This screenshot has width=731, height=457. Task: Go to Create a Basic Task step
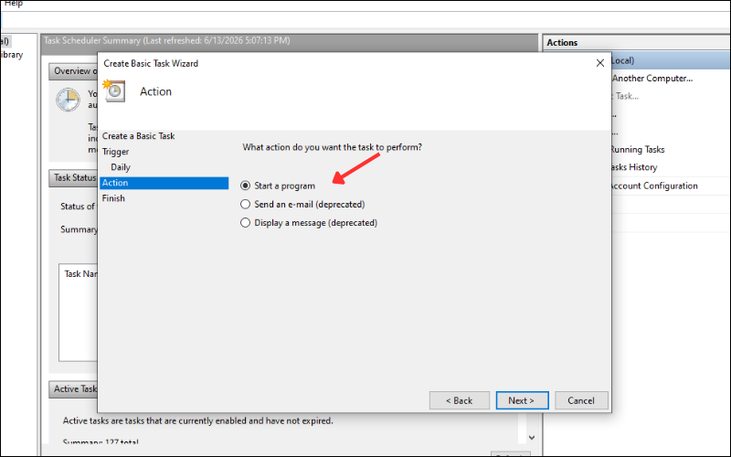point(139,136)
